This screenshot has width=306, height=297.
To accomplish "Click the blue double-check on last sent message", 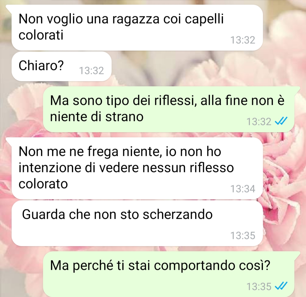I will (x=281, y=286).
